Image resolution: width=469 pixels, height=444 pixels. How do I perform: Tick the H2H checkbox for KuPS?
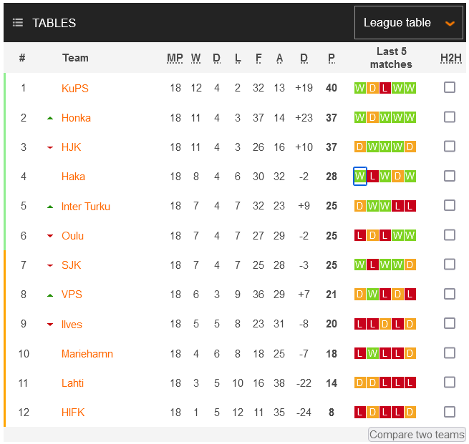click(x=450, y=87)
